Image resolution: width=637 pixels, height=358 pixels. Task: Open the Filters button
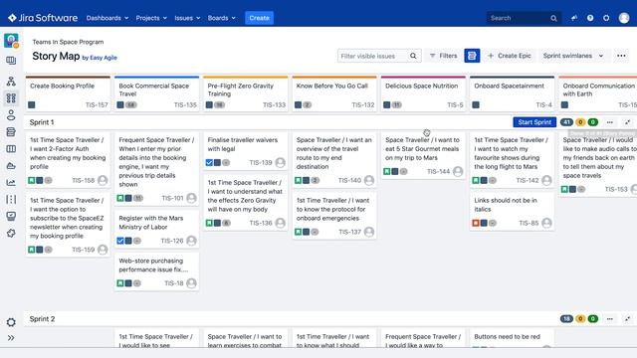point(444,56)
